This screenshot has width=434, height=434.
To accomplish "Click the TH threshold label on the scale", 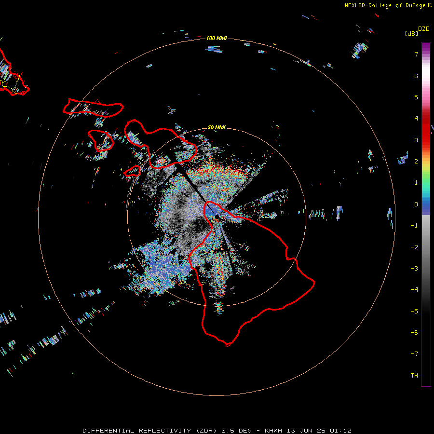I will point(414,376).
